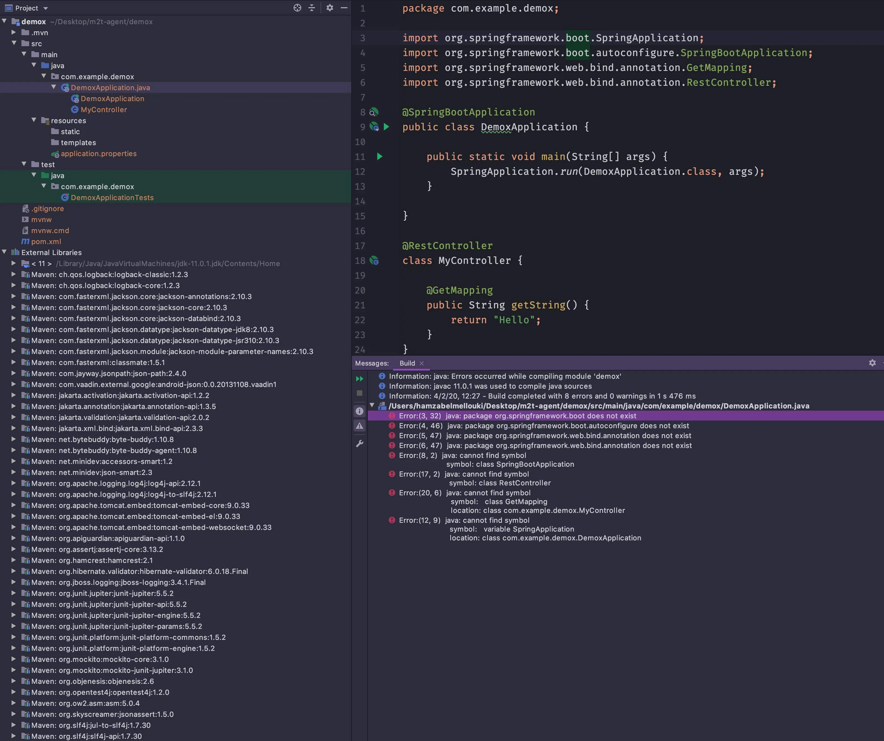
Task: Click the Select Opened File target icon
Action: coord(297,8)
